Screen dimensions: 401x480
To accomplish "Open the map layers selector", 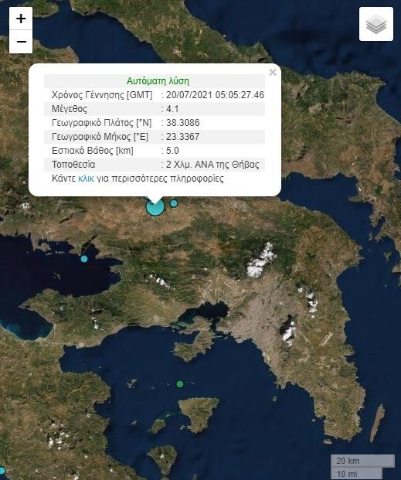I will click(376, 24).
